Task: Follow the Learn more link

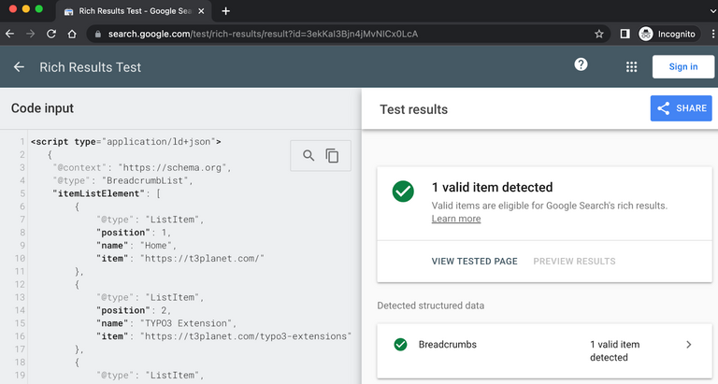Action: click(x=456, y=219)
